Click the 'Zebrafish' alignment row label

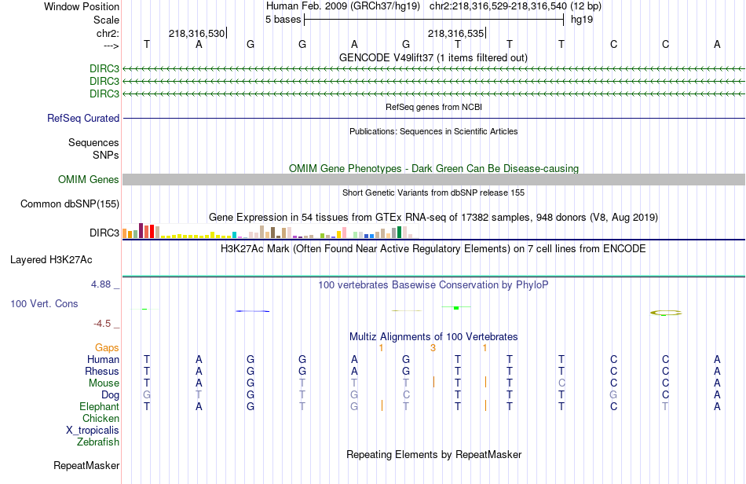coord(98,442)
